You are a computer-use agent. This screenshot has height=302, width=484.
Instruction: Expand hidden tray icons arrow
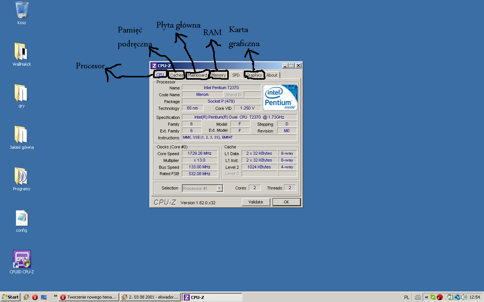pyautogui.click(x=427, y=297)
